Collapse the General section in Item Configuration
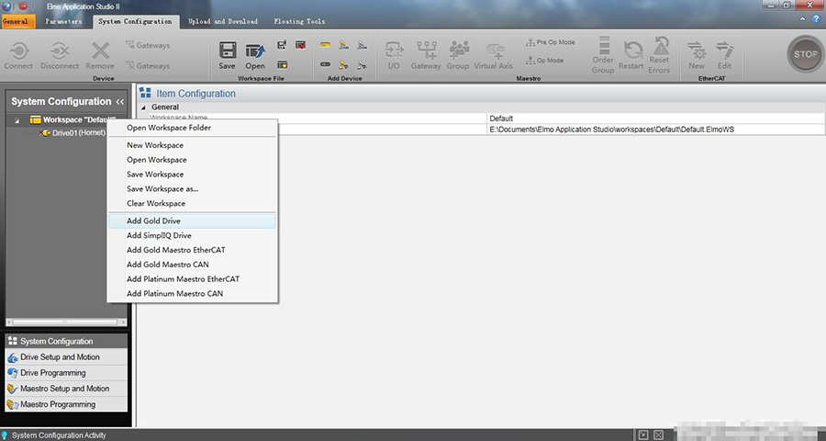The image size is (826, 441). coord(143,107)
